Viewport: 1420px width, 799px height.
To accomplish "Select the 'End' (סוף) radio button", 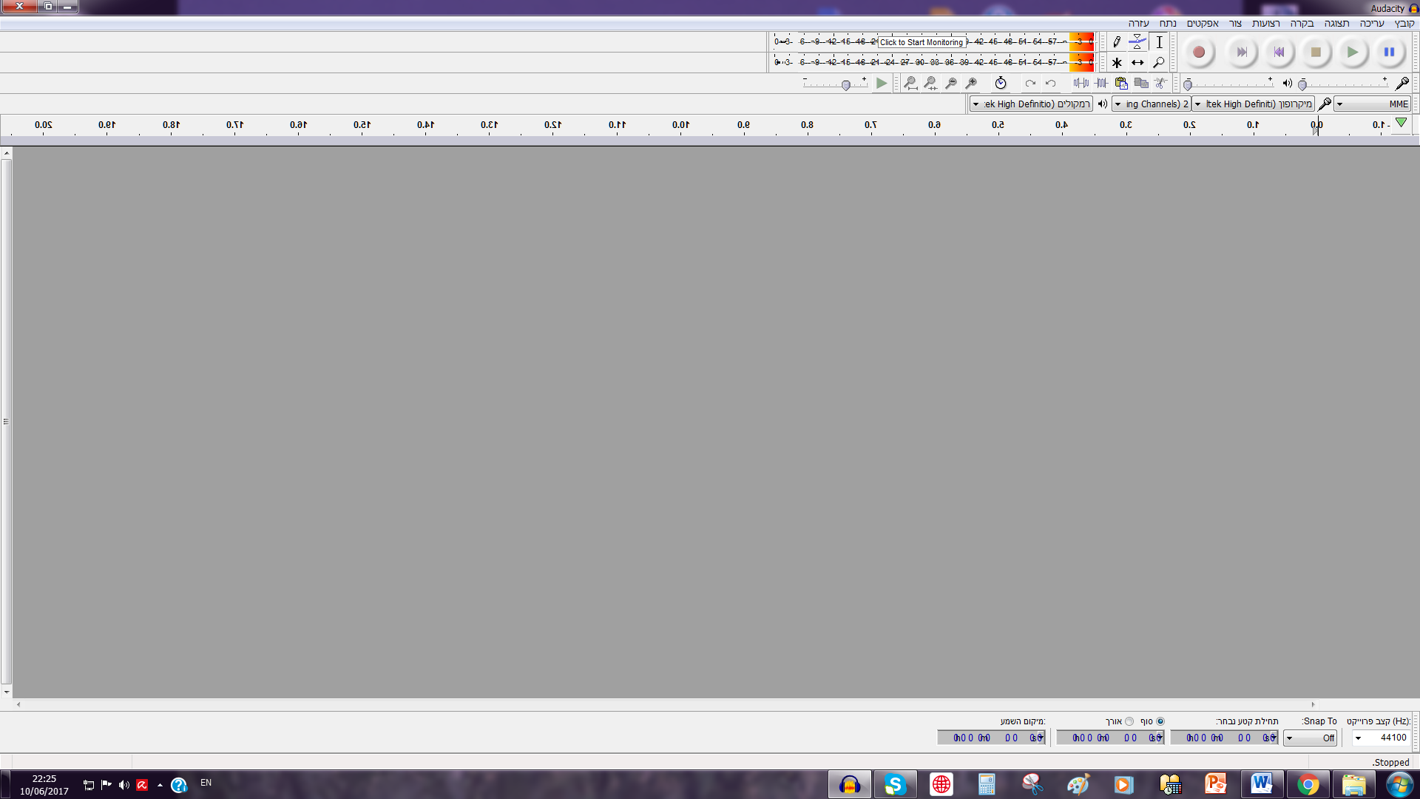I will tap(1160, 721).
